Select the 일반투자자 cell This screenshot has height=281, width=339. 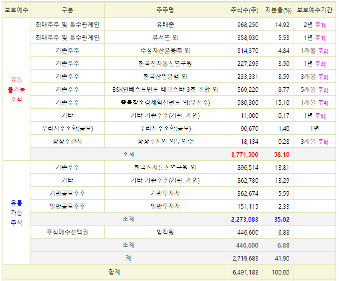pyautogui.click(x=165, y=206)
